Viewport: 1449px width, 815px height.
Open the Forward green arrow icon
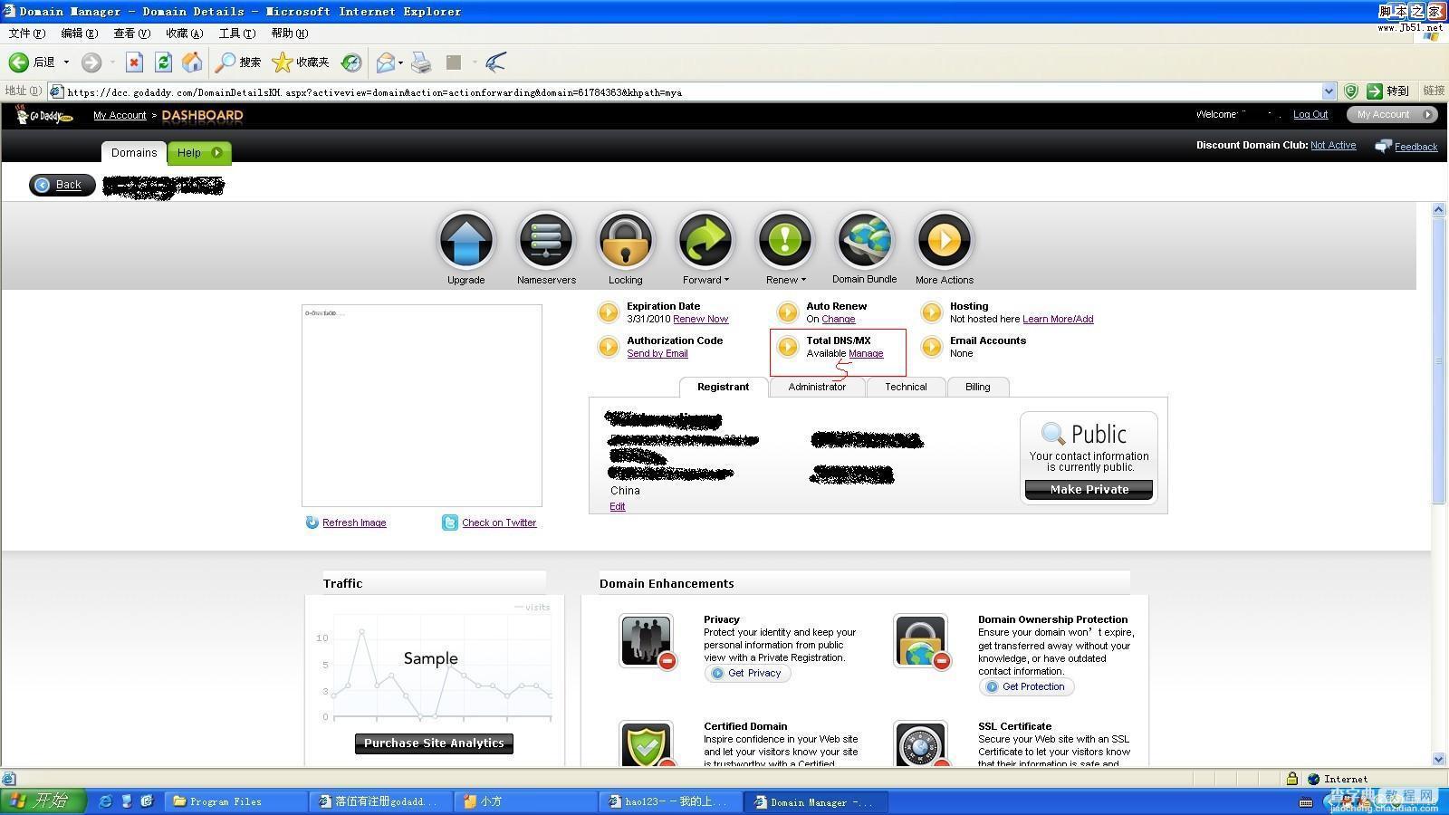pos(705,240)
